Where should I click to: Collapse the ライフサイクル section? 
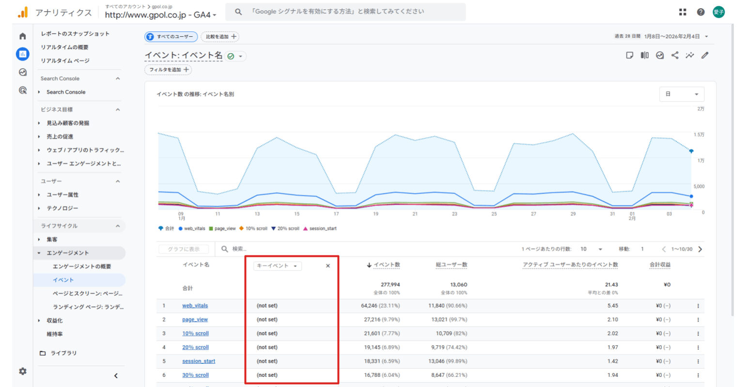coord(118,226)
